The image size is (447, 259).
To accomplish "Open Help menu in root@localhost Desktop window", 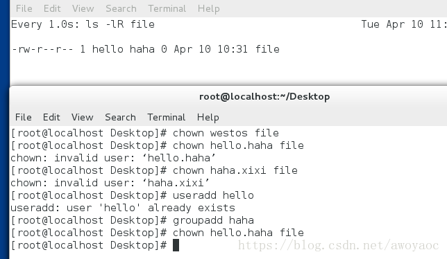I will coord(208,118).
